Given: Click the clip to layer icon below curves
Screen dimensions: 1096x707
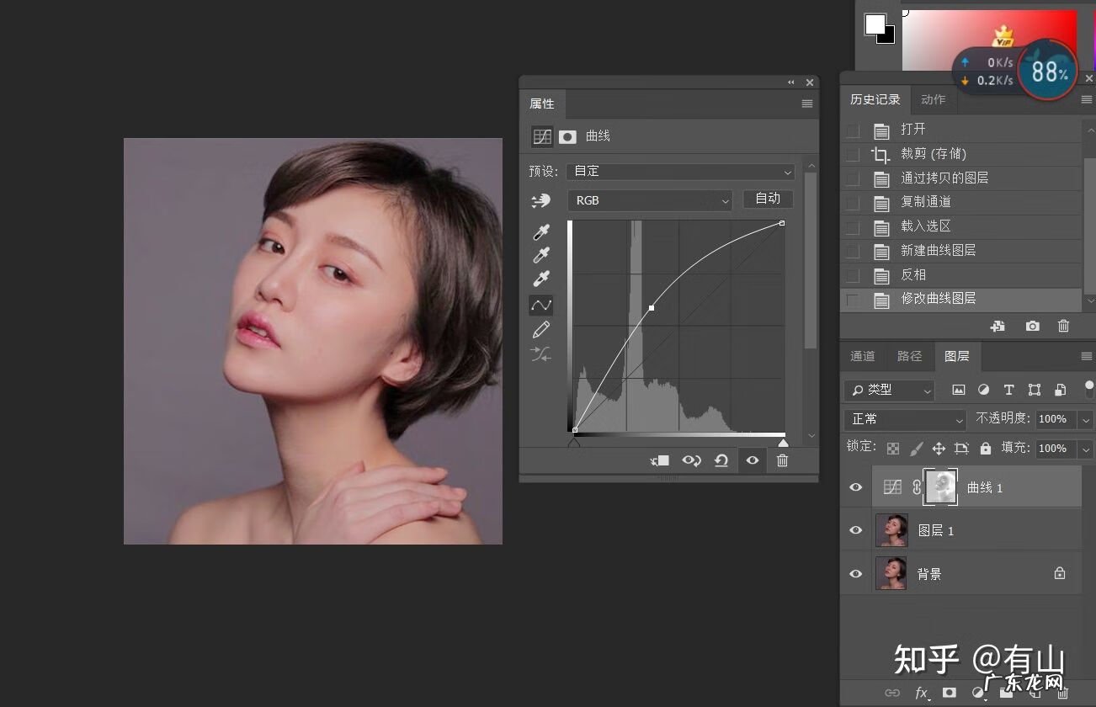Looking at the screenshot, I should pyautogui.click(x=660, y=460).
